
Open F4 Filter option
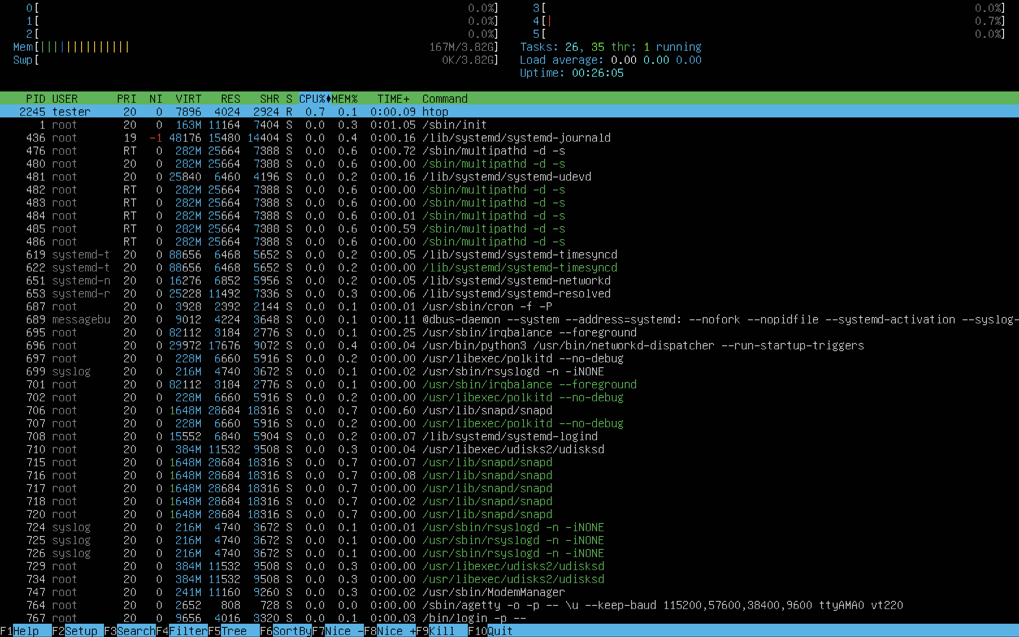coord(188,631)
